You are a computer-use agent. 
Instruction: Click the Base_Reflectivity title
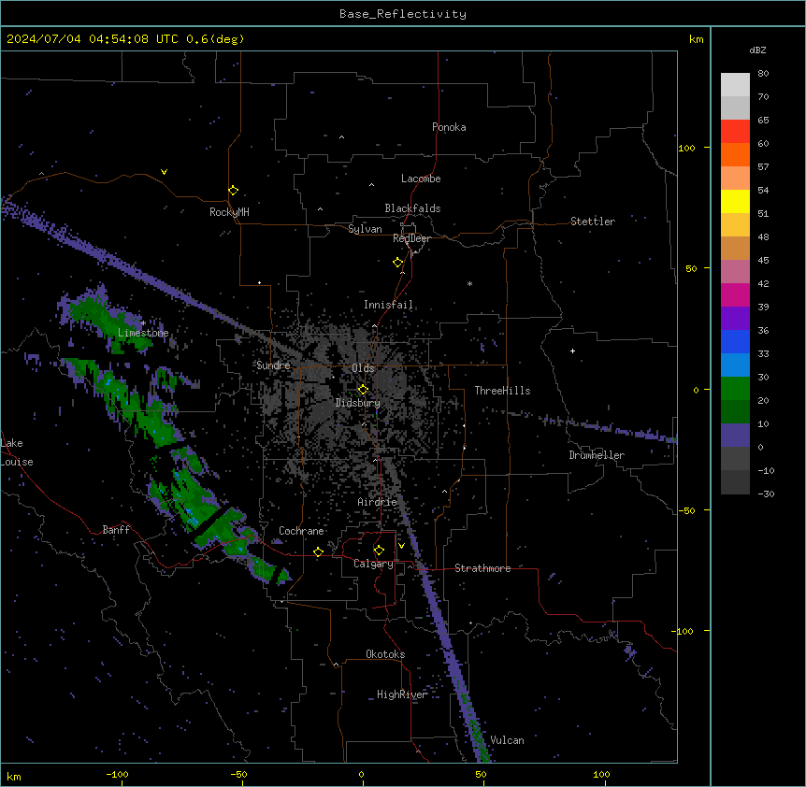pos(403,14)
